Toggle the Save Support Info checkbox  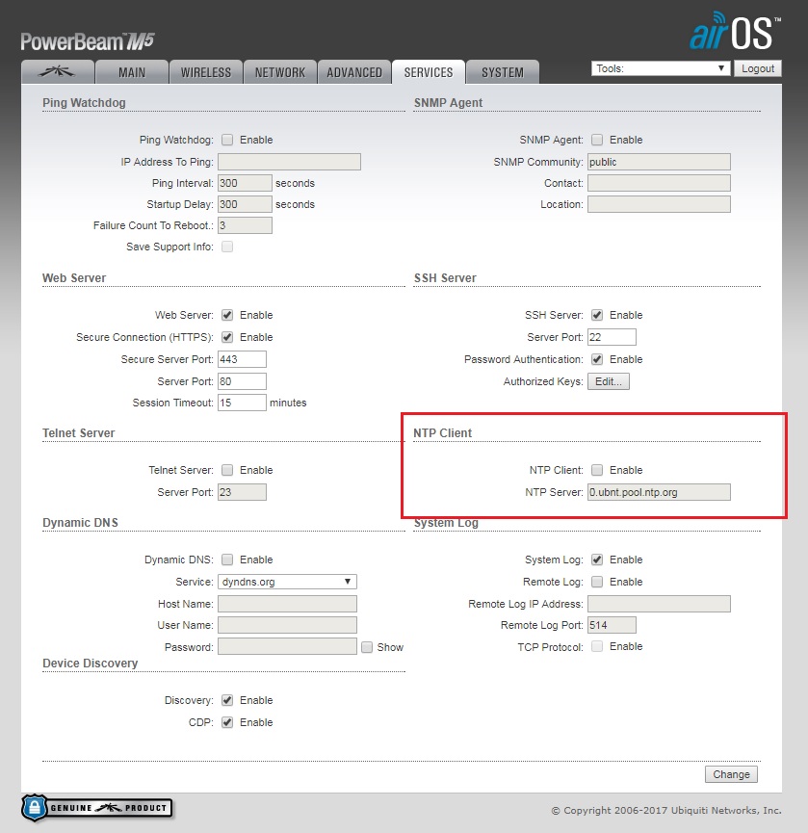[x=227, y=247]
